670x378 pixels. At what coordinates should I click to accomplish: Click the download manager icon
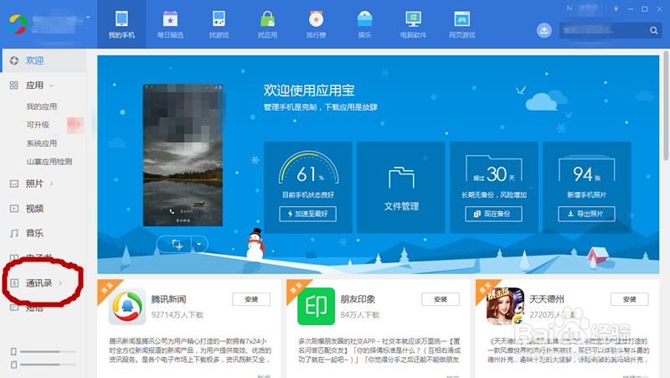tap(544, 30)
